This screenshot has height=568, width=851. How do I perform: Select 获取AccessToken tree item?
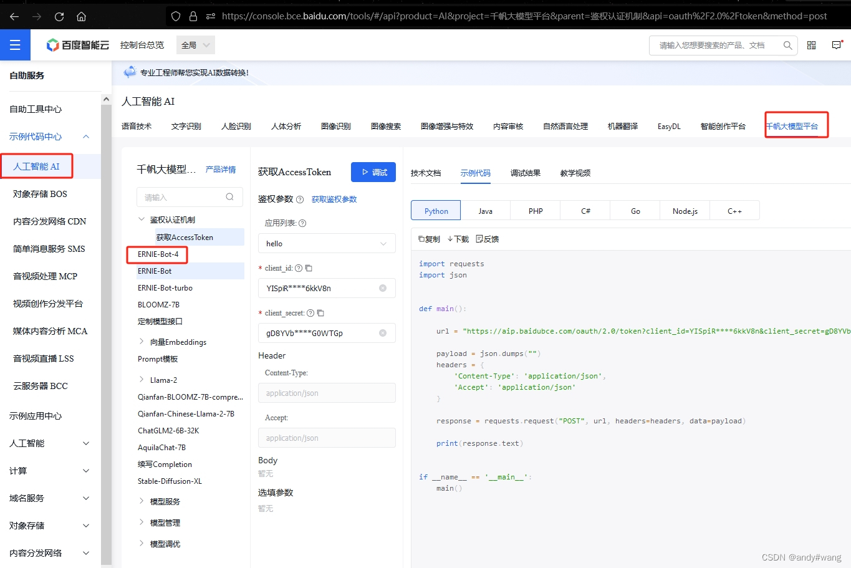point(185,238)
